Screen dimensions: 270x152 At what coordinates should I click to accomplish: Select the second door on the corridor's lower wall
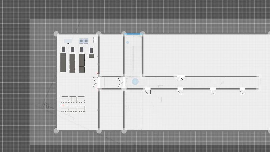coord(180,91)
